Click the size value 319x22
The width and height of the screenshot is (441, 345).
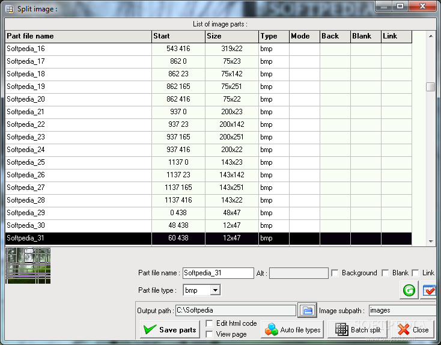[232, 49]
